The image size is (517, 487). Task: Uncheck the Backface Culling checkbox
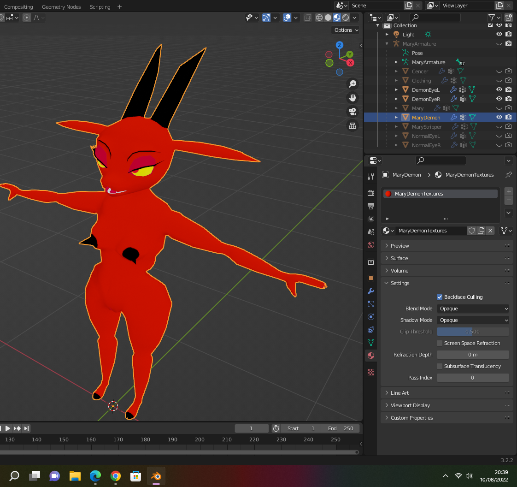440,297
